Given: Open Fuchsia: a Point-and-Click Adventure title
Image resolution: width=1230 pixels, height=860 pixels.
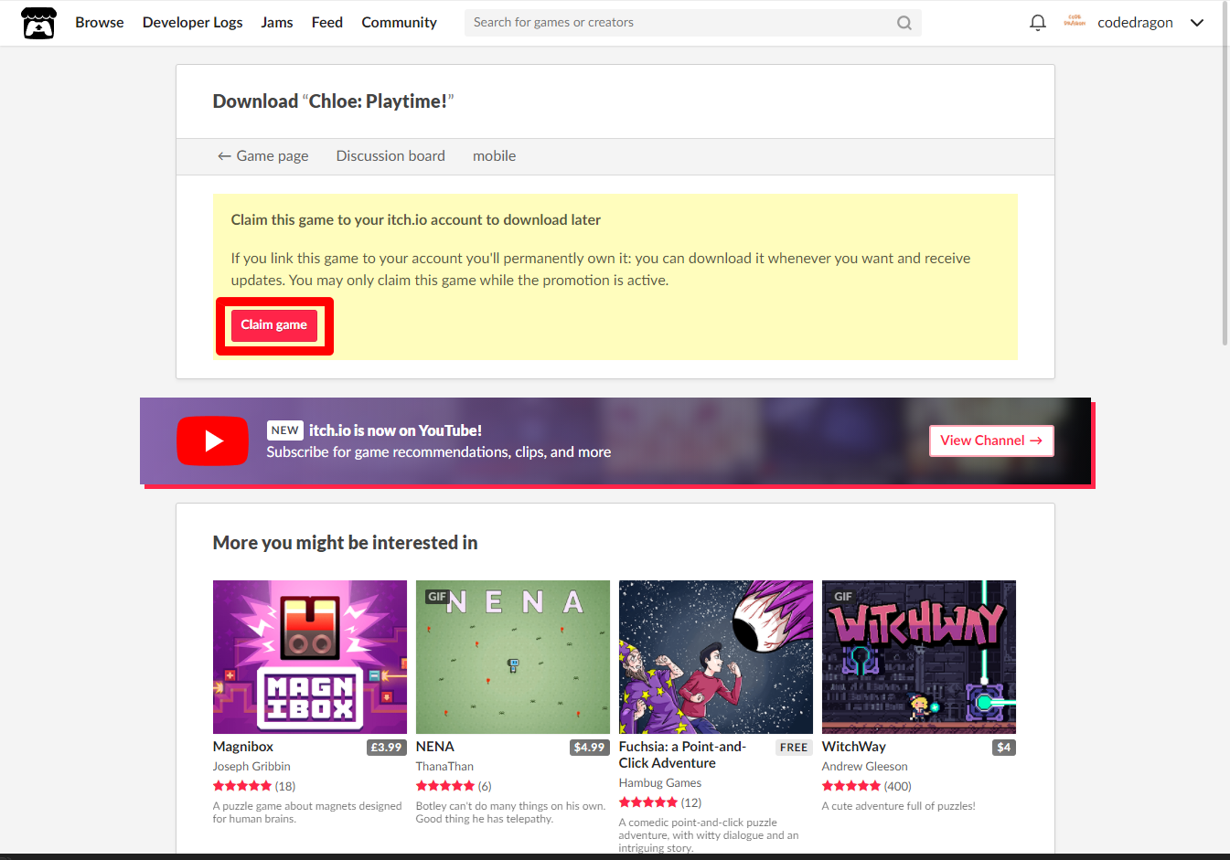Looking at the screenshot, I should [682, 755].
